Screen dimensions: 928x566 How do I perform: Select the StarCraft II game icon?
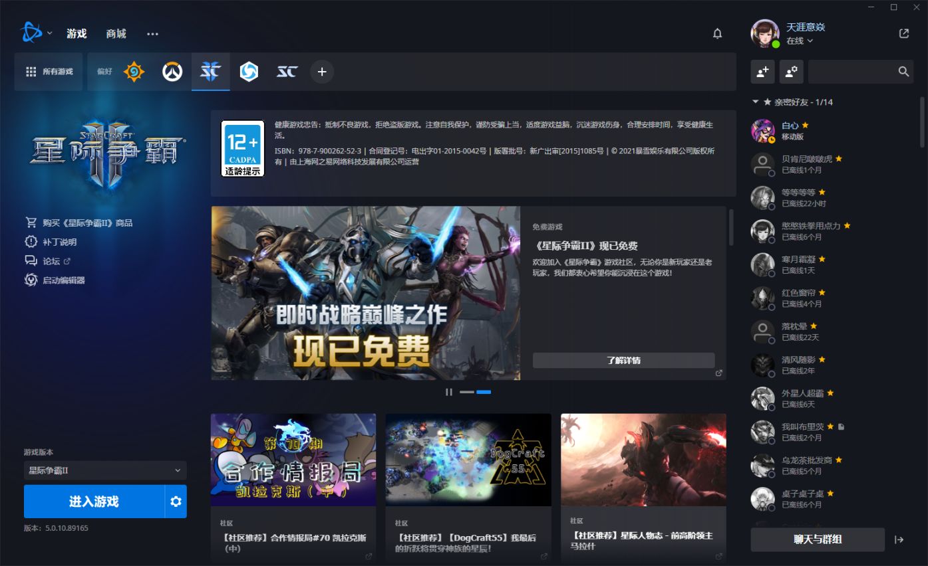coord(210,72)
